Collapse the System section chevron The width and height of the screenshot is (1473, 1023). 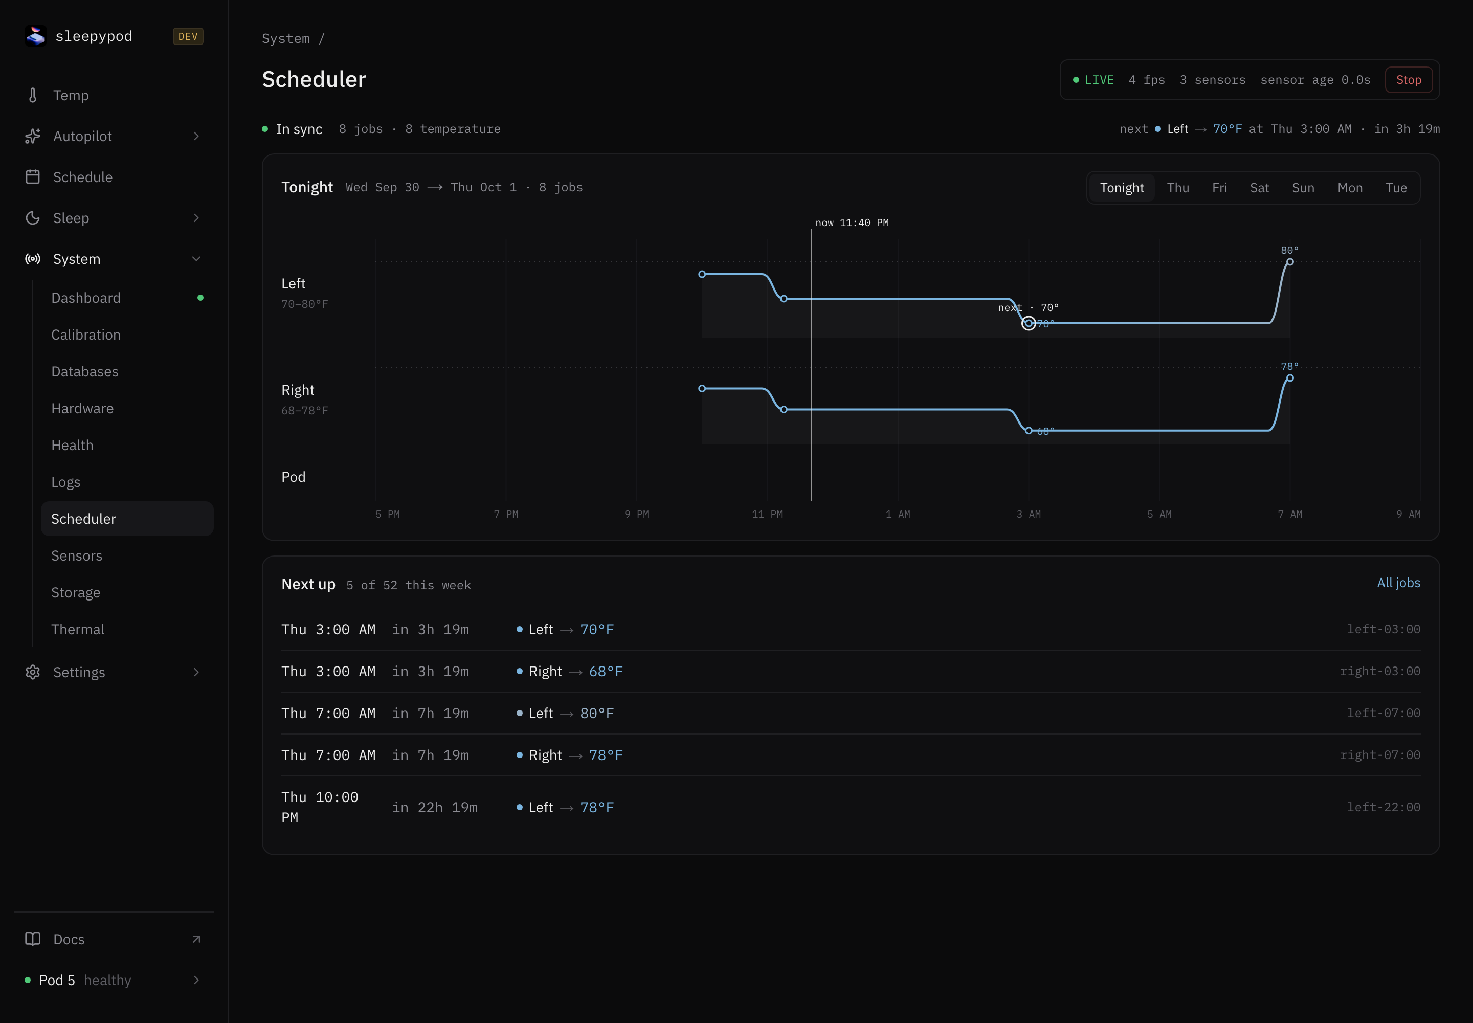pyautogui.click(x=196, y=259)
